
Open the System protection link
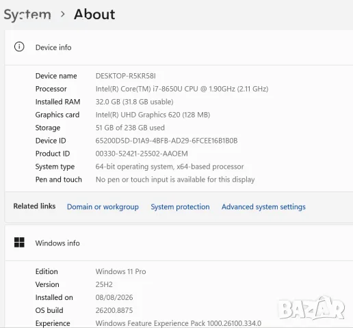[180, 207]
